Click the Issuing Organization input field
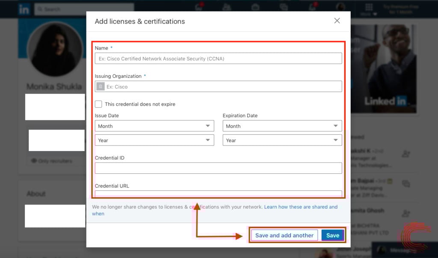 click(x=218, y=86)
